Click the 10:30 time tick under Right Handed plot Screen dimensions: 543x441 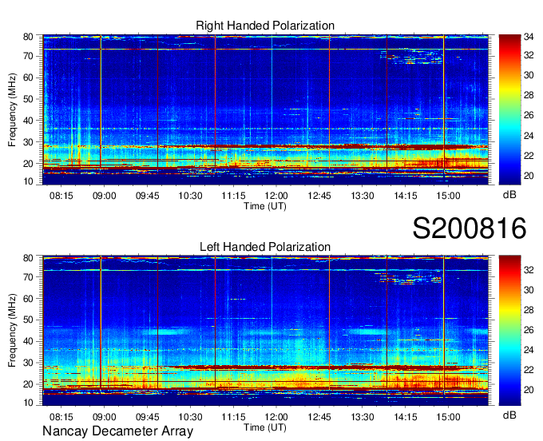190,196
